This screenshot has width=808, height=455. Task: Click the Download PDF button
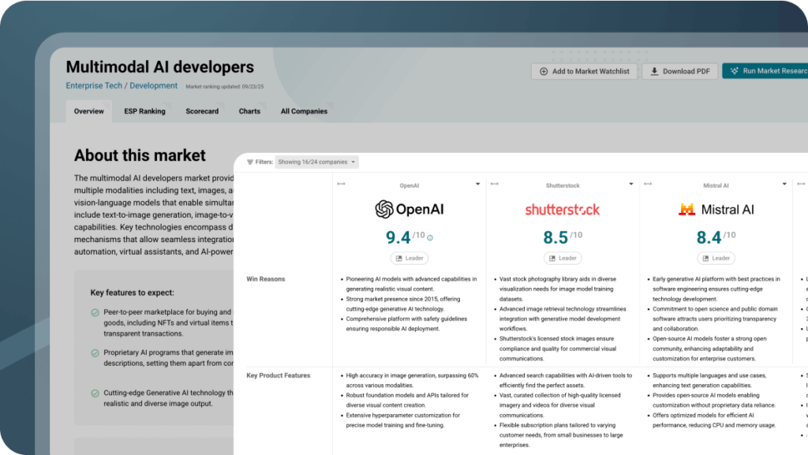click(x=679, y=71)
